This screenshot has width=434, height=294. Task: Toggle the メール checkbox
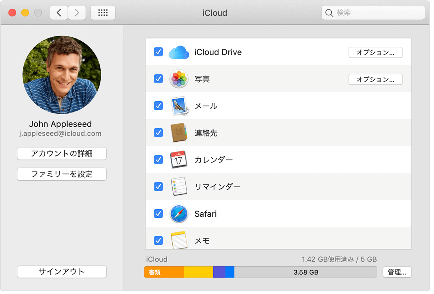pos(158,106)
